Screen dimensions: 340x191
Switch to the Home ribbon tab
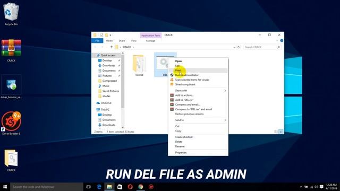109,41
